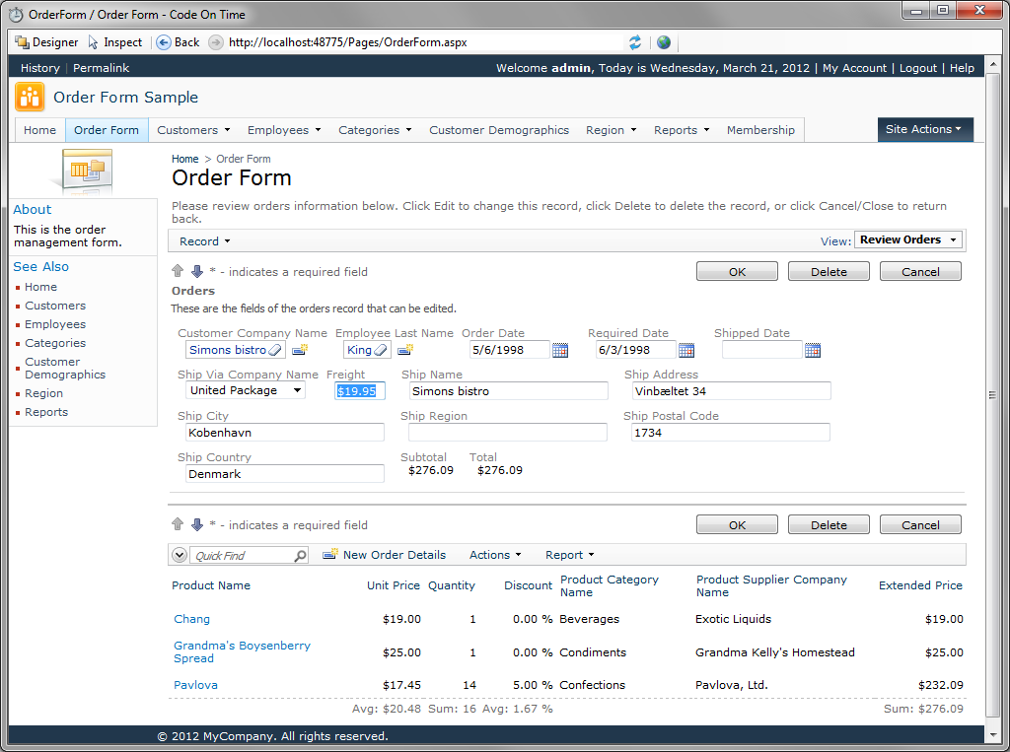Open the Review Orders view selector
The image size is (1010, 752).
(x=908, y=239)
